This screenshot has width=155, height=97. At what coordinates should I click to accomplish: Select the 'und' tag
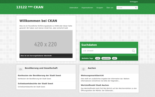click(98, 58)
